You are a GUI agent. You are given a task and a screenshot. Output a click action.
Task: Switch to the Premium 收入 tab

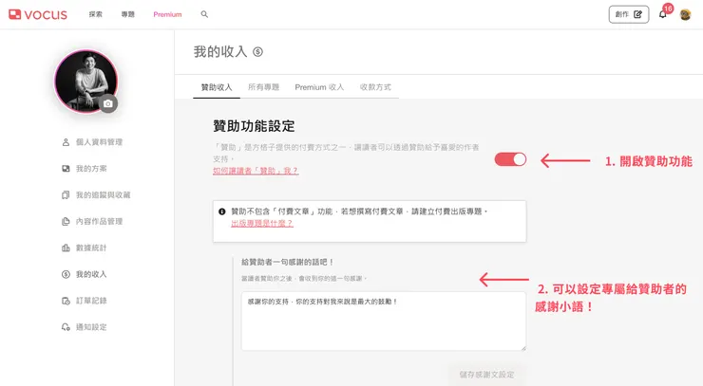tap(319, 87)
